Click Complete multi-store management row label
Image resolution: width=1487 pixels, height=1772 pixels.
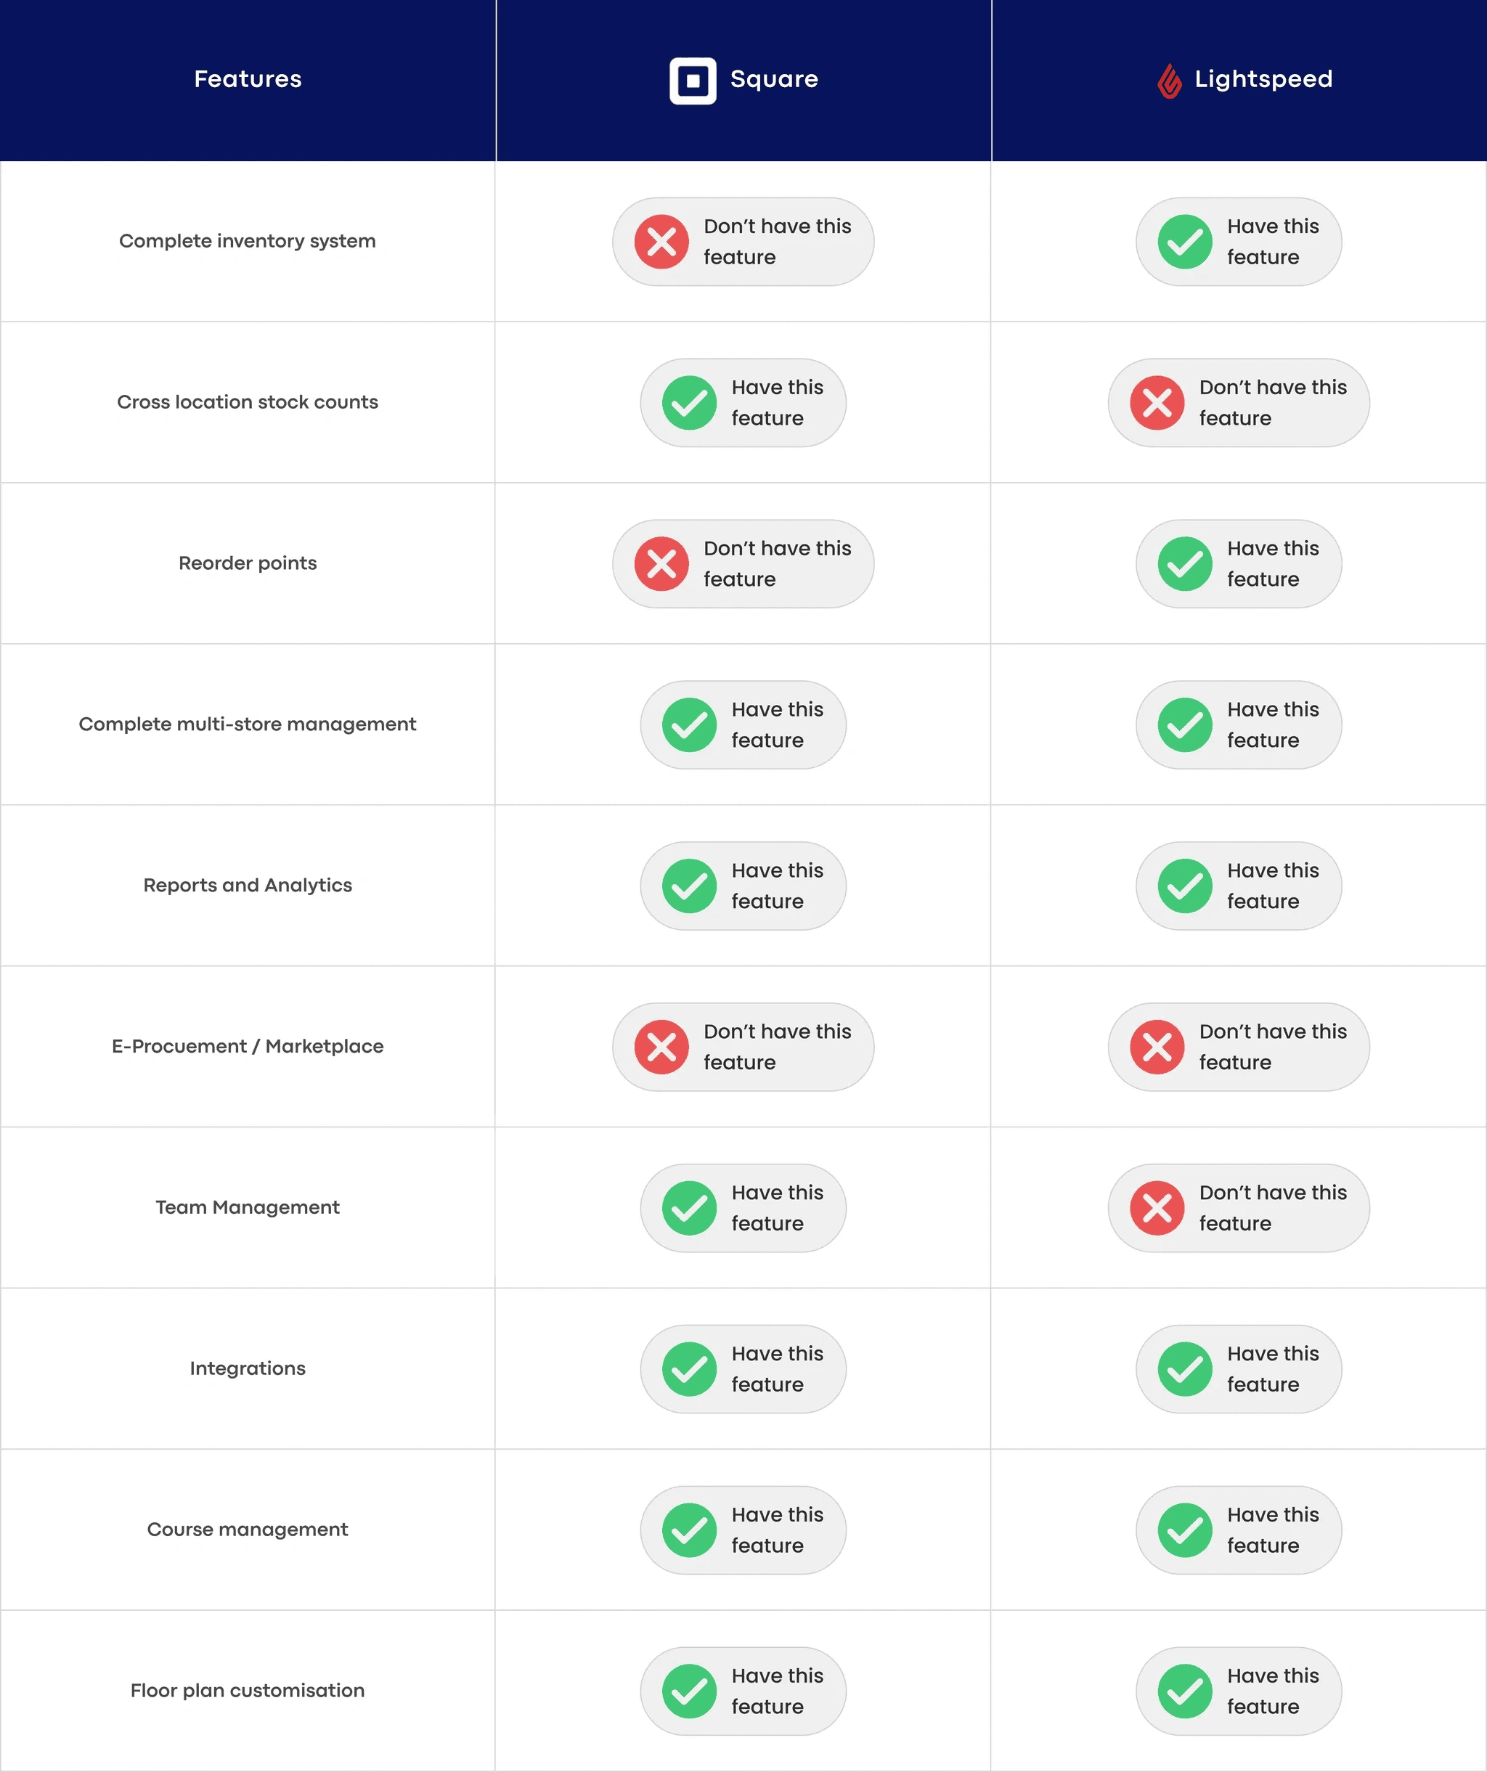(248, 724)
